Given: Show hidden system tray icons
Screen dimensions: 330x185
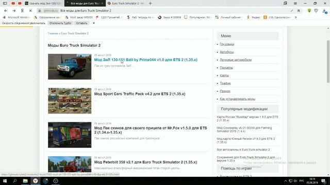Looking at the screenshot, I should [286, 181].
